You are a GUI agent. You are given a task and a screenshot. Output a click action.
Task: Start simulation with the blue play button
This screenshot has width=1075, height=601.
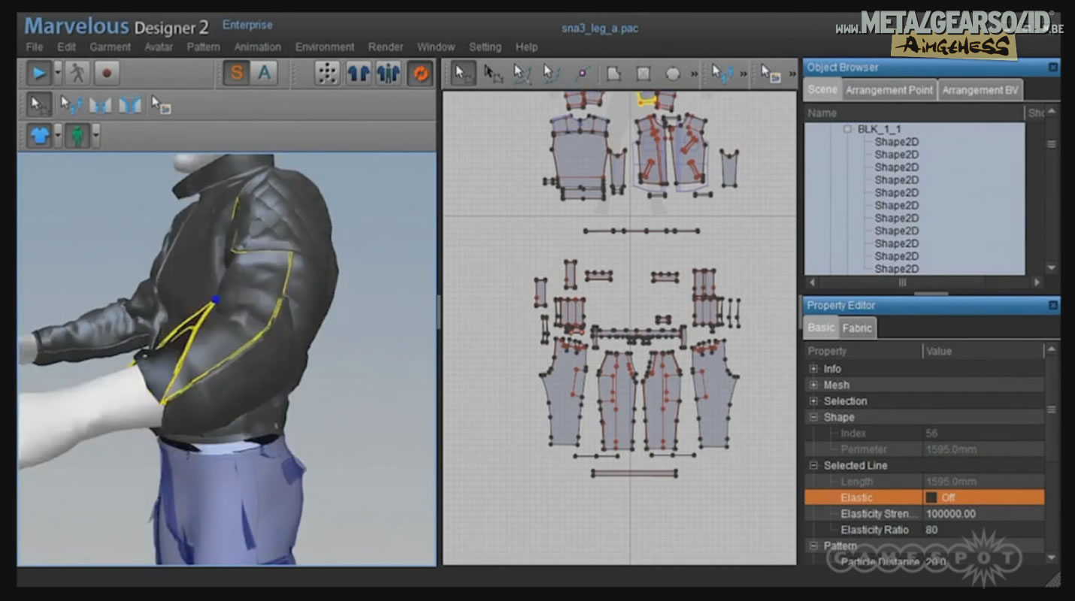[38, 74]
